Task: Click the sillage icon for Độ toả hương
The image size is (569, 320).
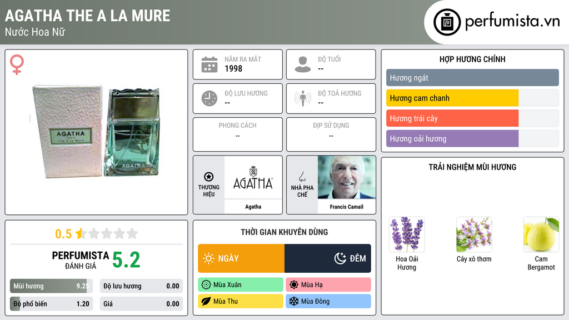Action: (303, 98)
